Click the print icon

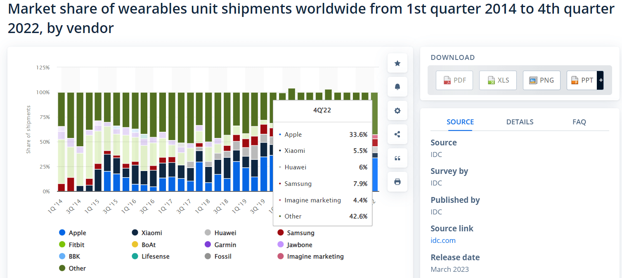point(397,182)
